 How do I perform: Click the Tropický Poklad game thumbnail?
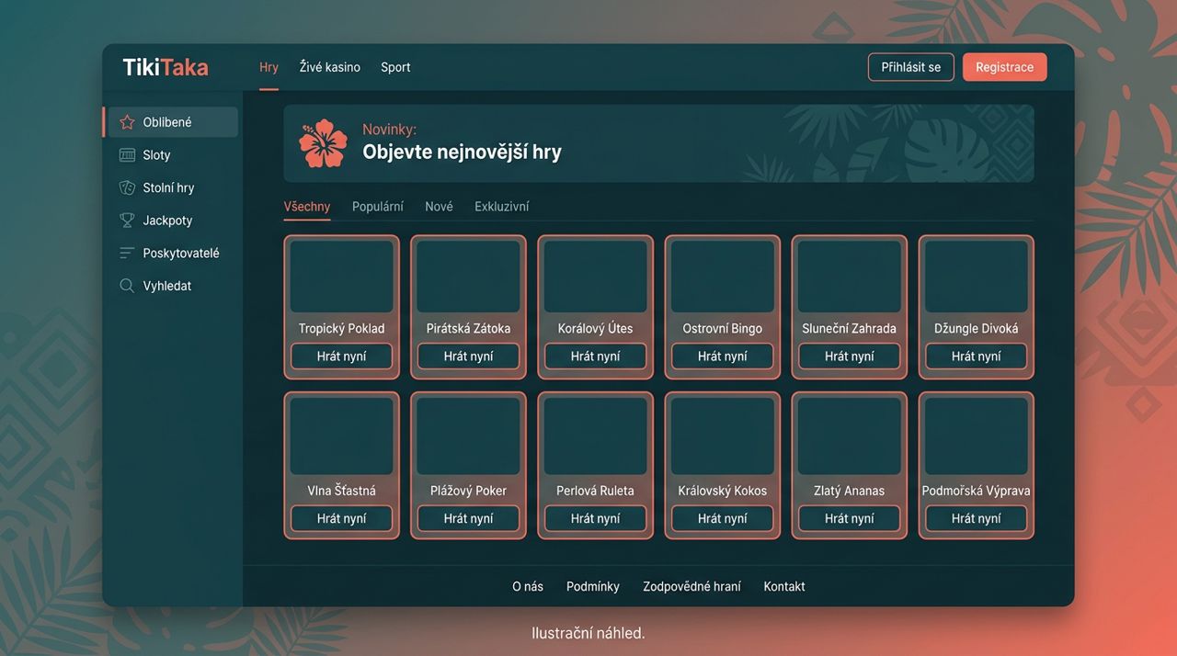click(341, 277)
